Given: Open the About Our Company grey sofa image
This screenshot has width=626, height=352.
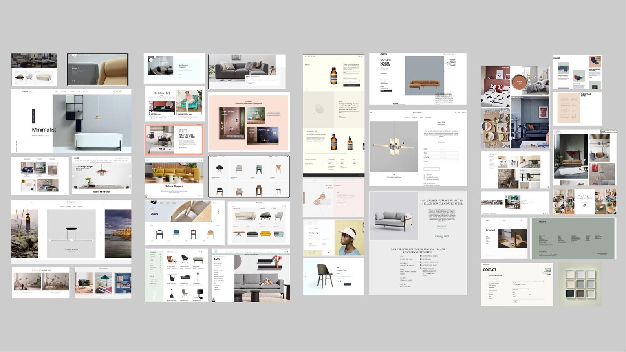Looking at the screenshot, I should point(247,71).
